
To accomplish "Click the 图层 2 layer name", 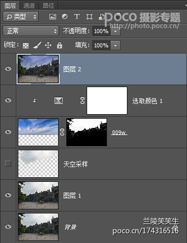I will tap(72, 69).
